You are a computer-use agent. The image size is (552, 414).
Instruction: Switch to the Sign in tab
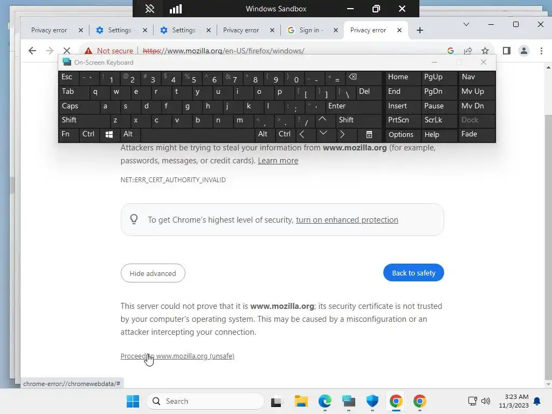click(x=309, y=30)
